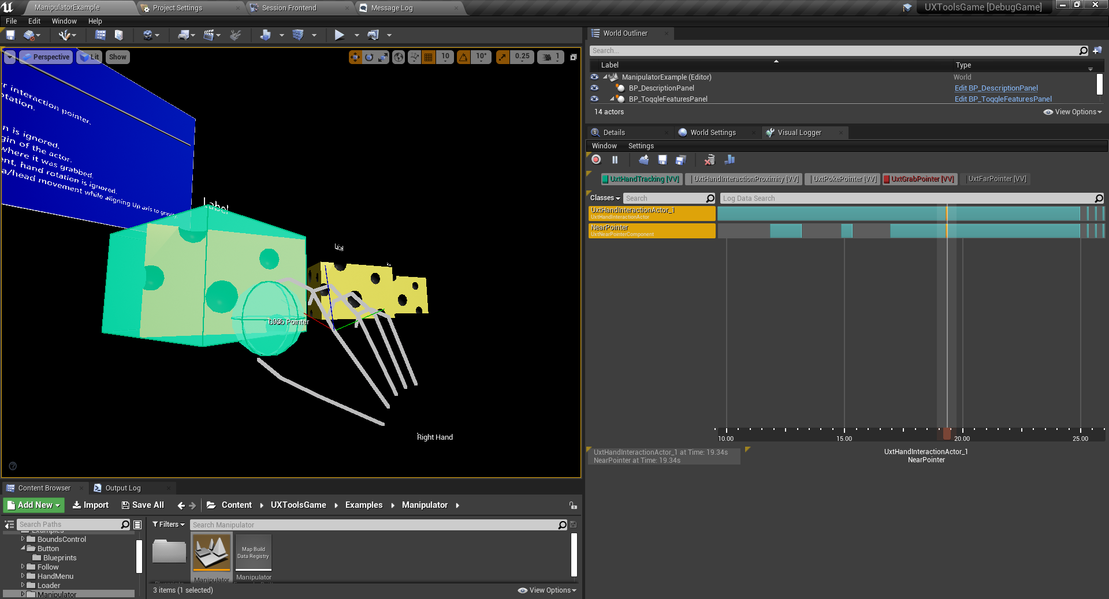Screen dimensions: 1109x599
Task: Click the Add New button
Action: point(34,505)
